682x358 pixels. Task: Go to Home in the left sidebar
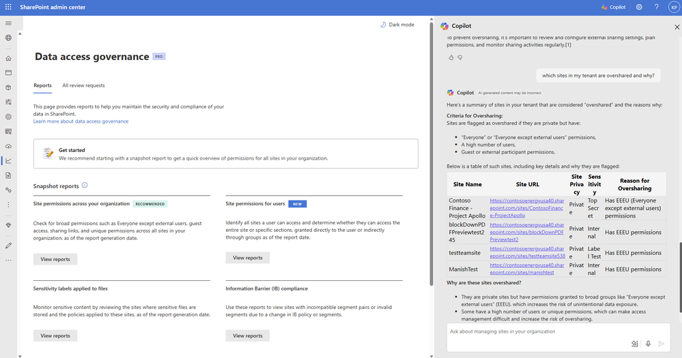8,58
